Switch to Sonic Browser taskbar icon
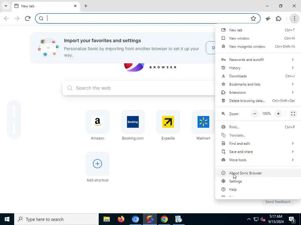This screenshot has width=301, height=225. point(150,219)
